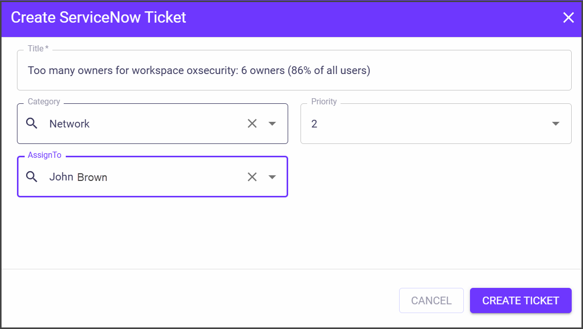Click the Create ServiceNow Ticket heading text
Image resolution: width=583 pixels, height=329 pixels.
(99, 17)
